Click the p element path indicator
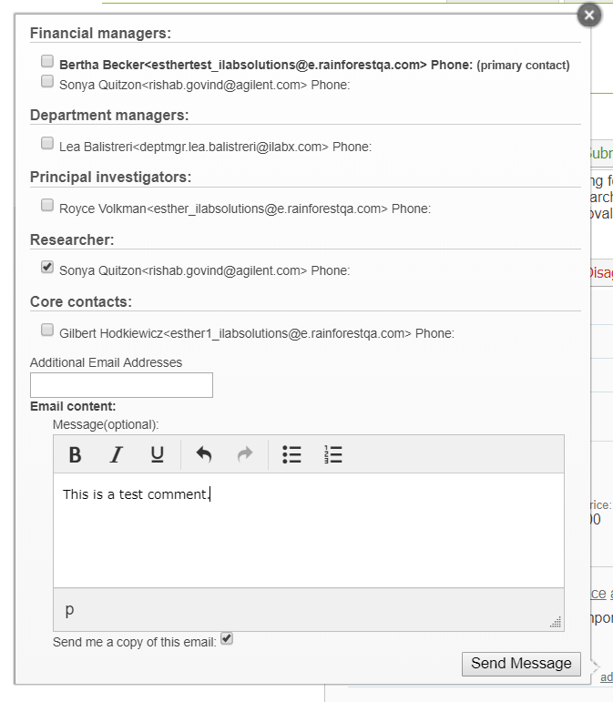The image size is (613, 702). point(70,610)
